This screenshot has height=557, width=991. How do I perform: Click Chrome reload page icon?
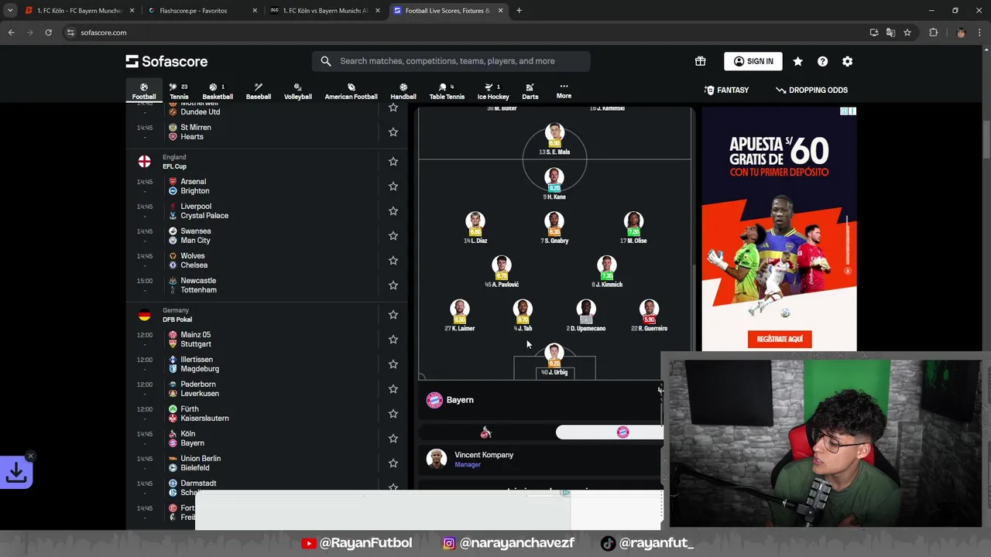coord(48,32)
